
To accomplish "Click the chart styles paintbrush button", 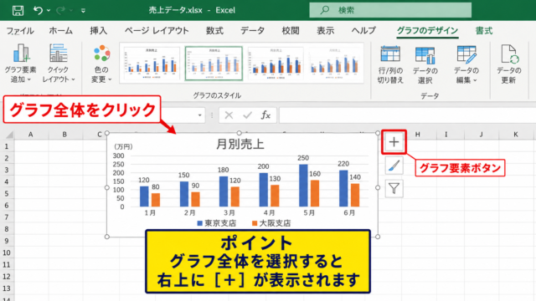I will coord(394,166).
